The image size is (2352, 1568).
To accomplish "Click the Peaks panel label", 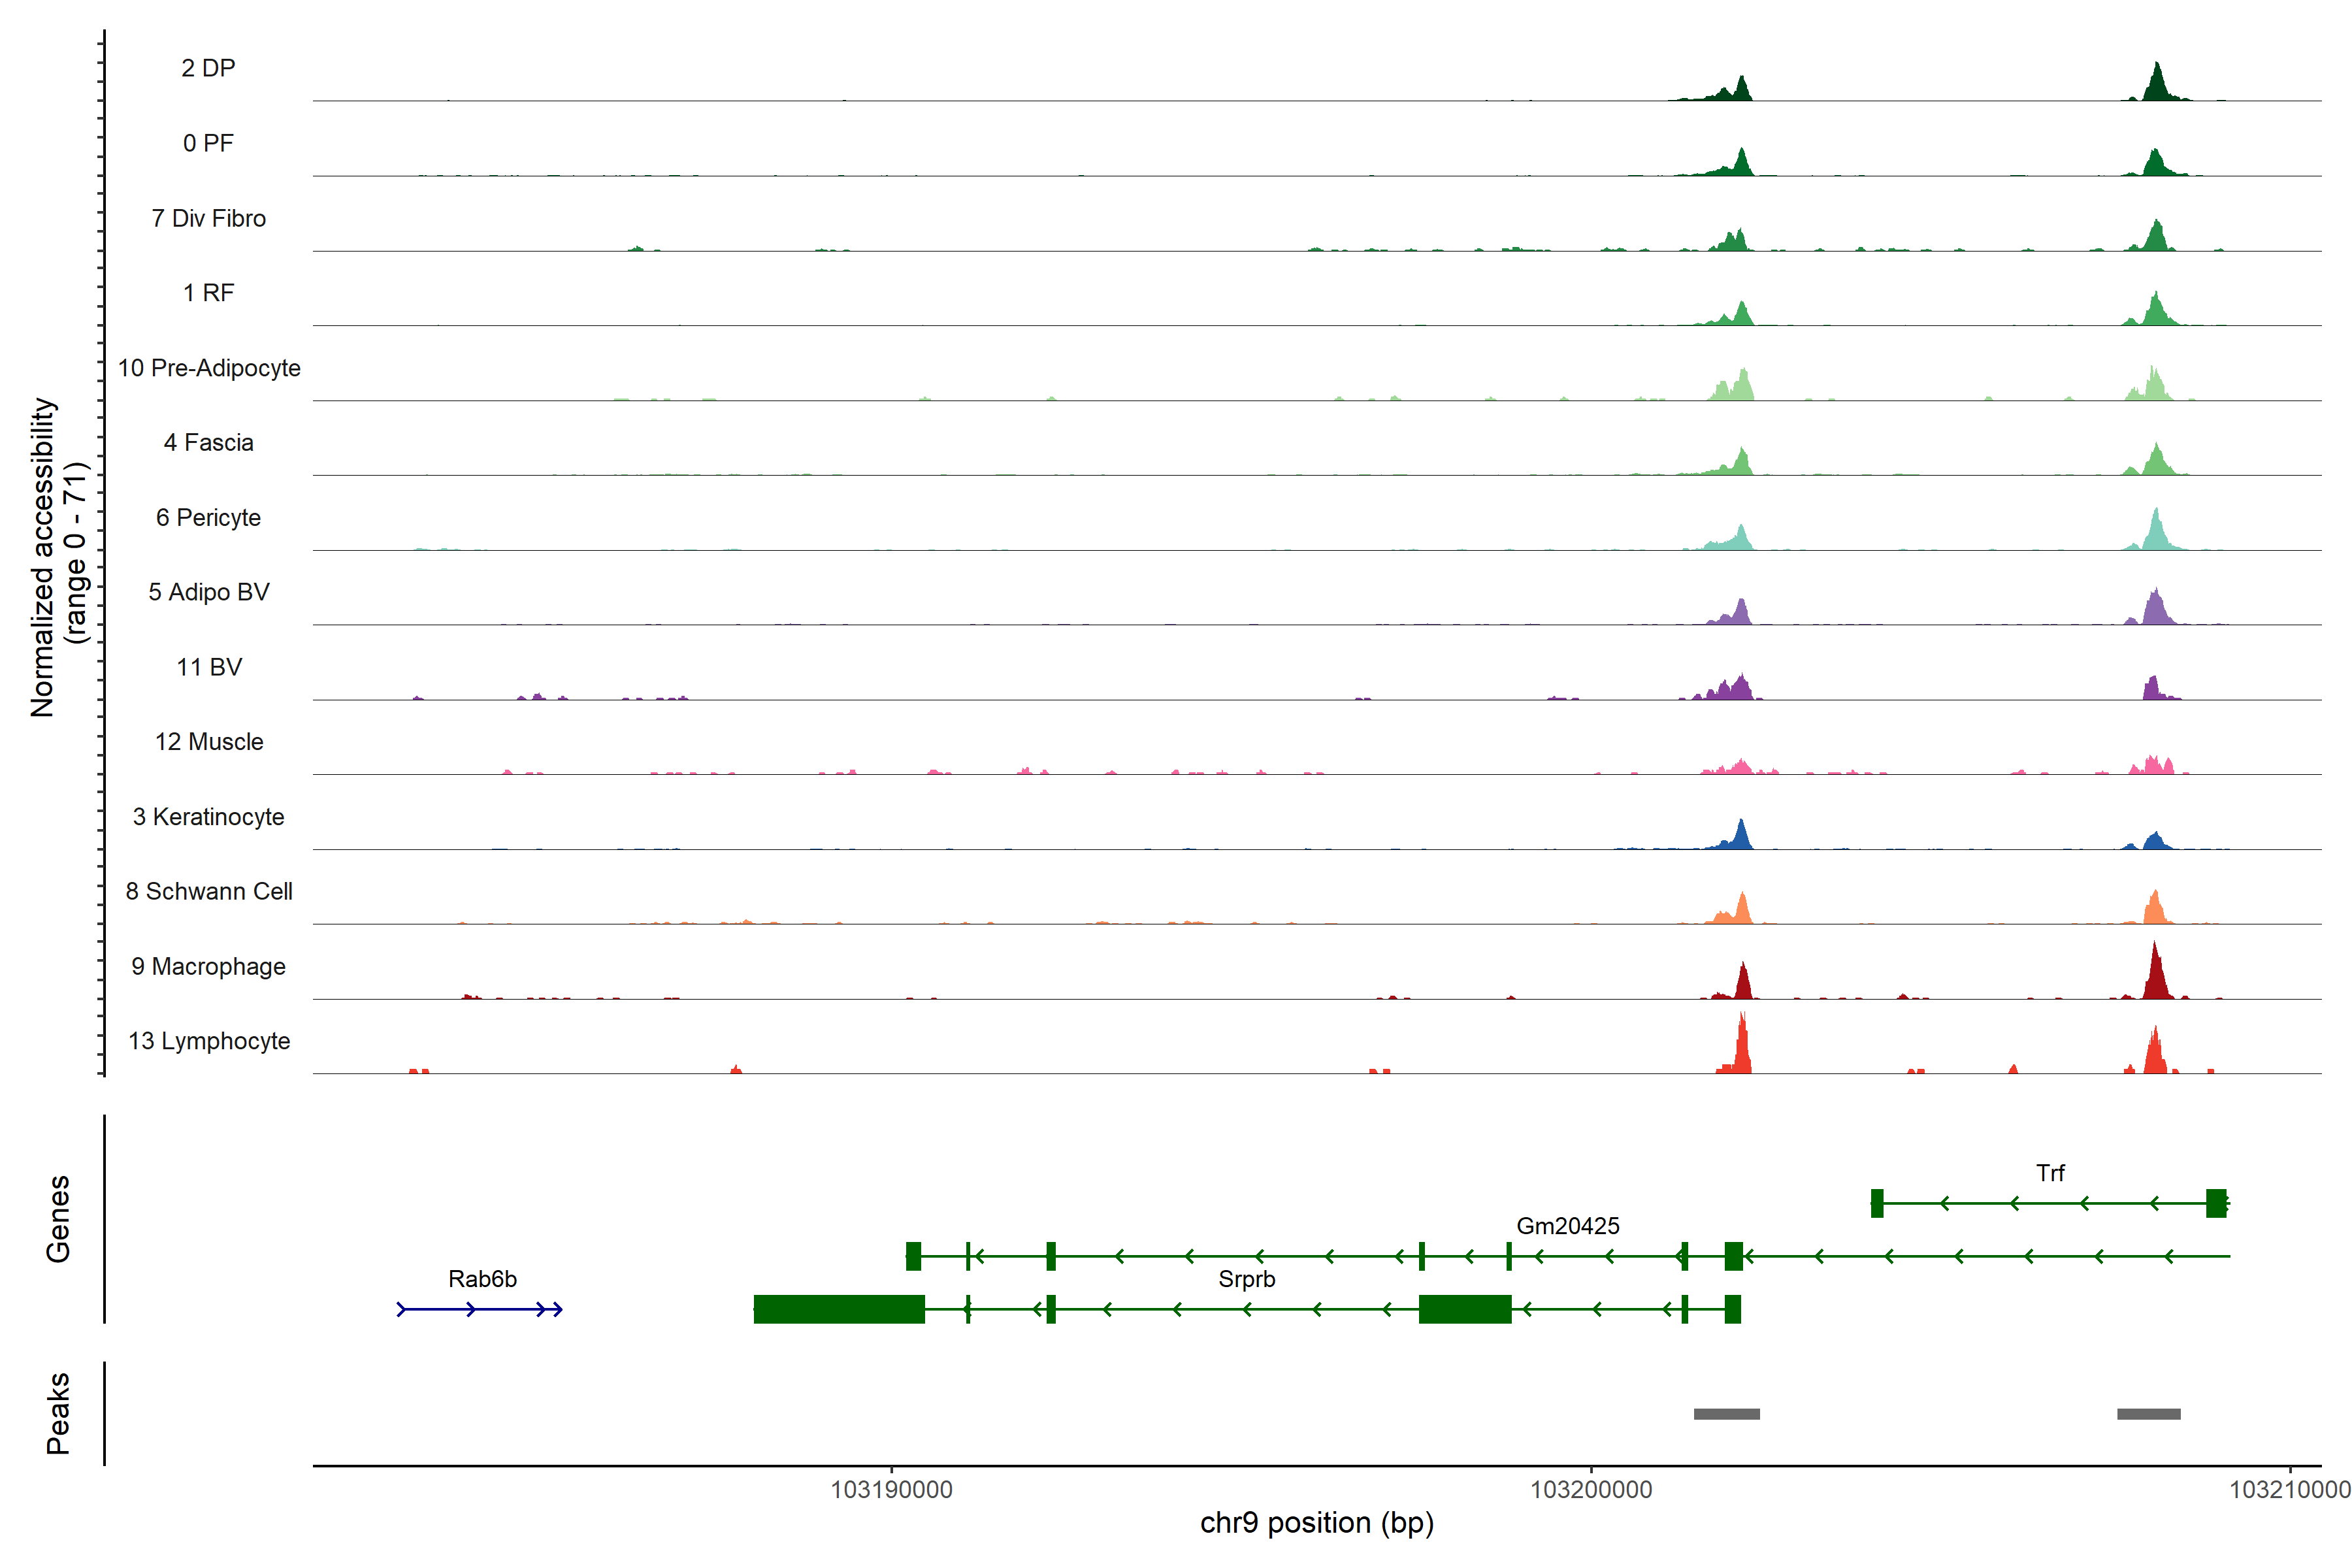I will (58, 1413).
